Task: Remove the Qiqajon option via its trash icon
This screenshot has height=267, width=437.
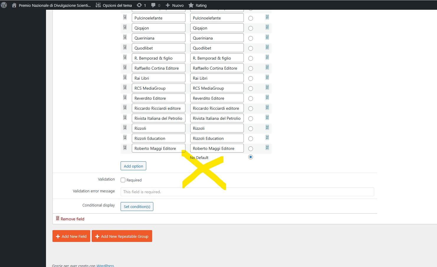Action: pos(267,27)
